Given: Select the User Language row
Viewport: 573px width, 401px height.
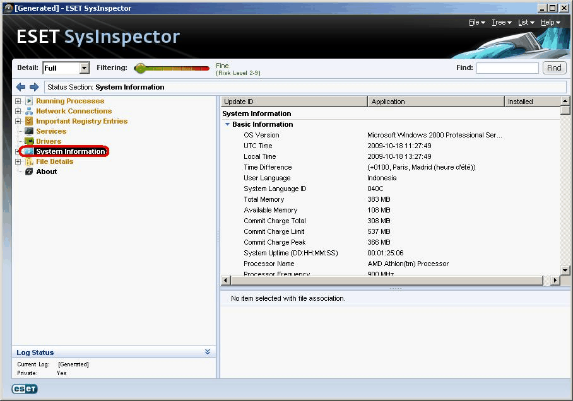Looking at the screenshot, I should click(x=391, y=178).
